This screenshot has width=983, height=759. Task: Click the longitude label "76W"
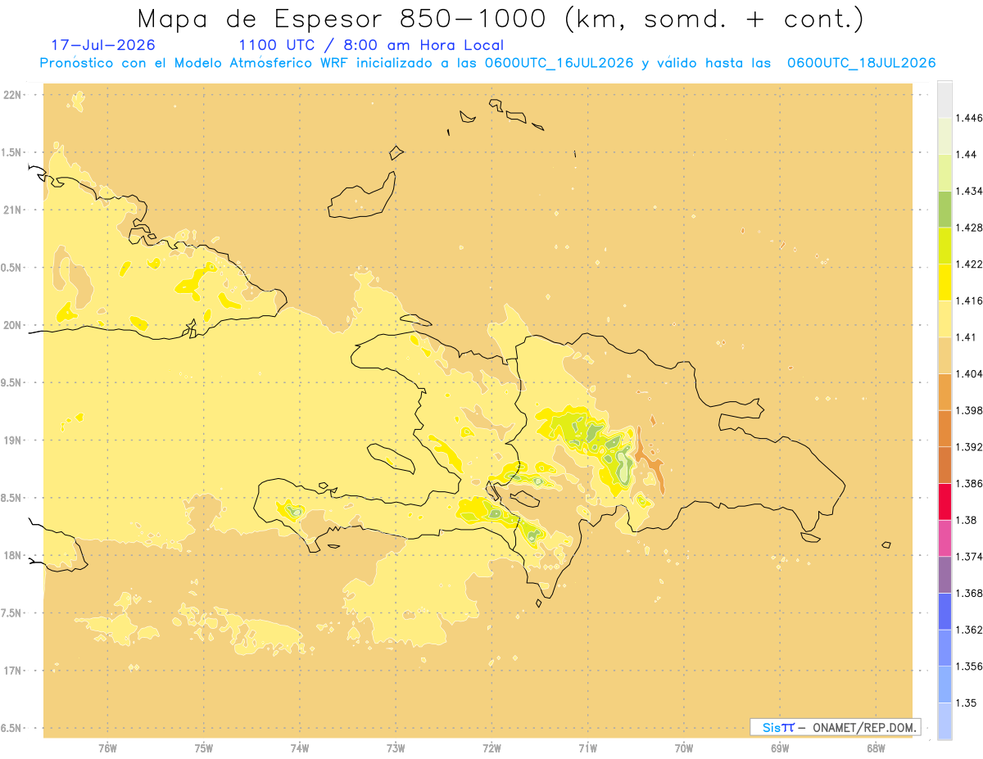[107, 748]
